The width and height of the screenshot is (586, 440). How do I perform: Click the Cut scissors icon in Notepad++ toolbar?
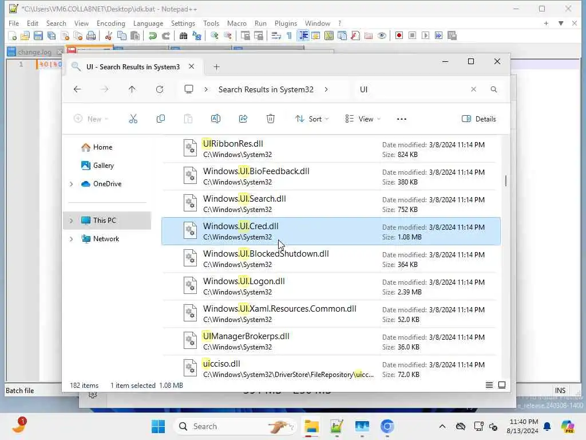pos(108,36)
